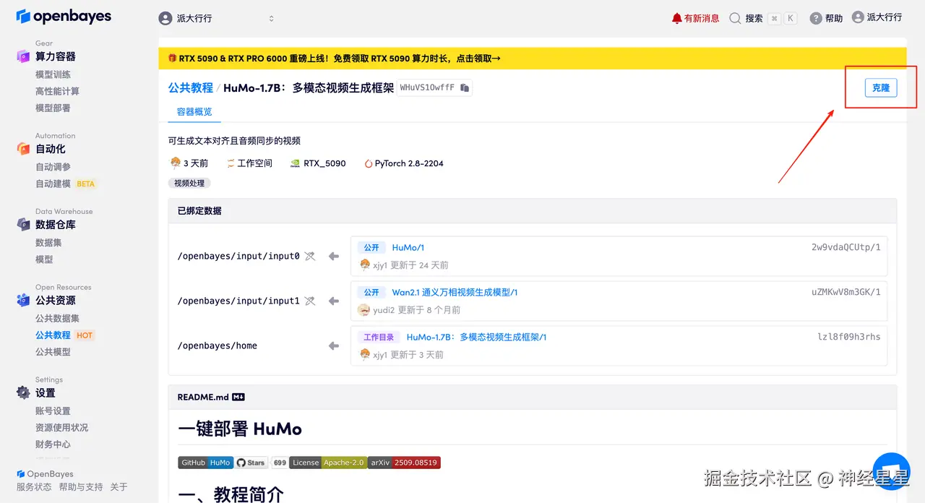Open the chat support bubble

click(x=890, y=470)
